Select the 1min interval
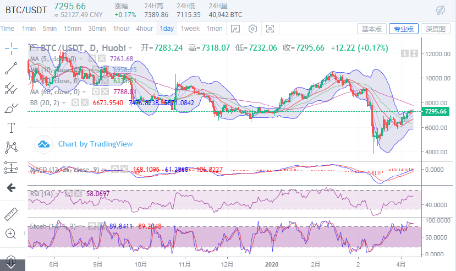Viewport: 456px width, 271px height. [x=29, y=29]
